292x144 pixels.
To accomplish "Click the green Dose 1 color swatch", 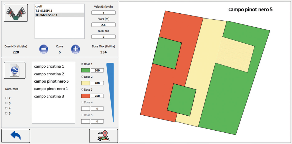I will [86, 70].
